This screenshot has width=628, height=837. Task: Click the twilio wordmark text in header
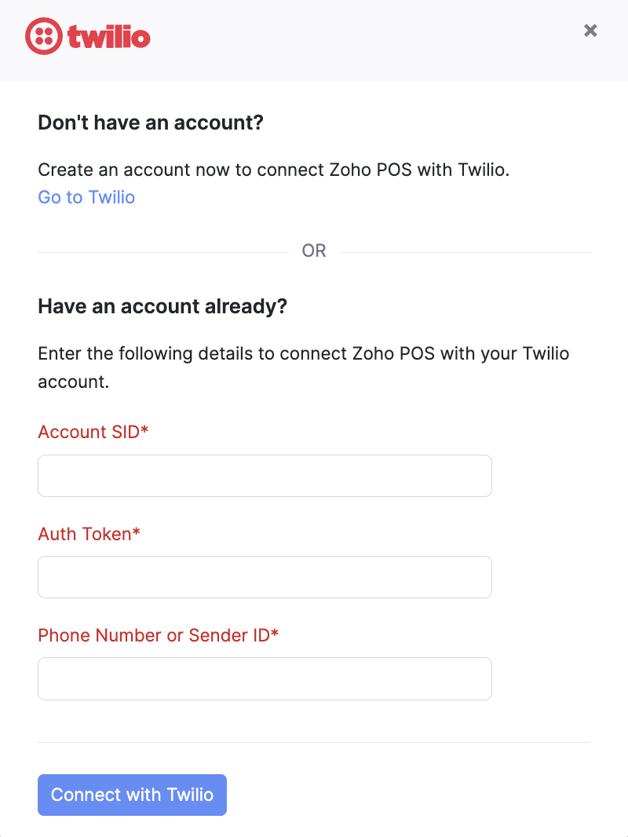108,36
